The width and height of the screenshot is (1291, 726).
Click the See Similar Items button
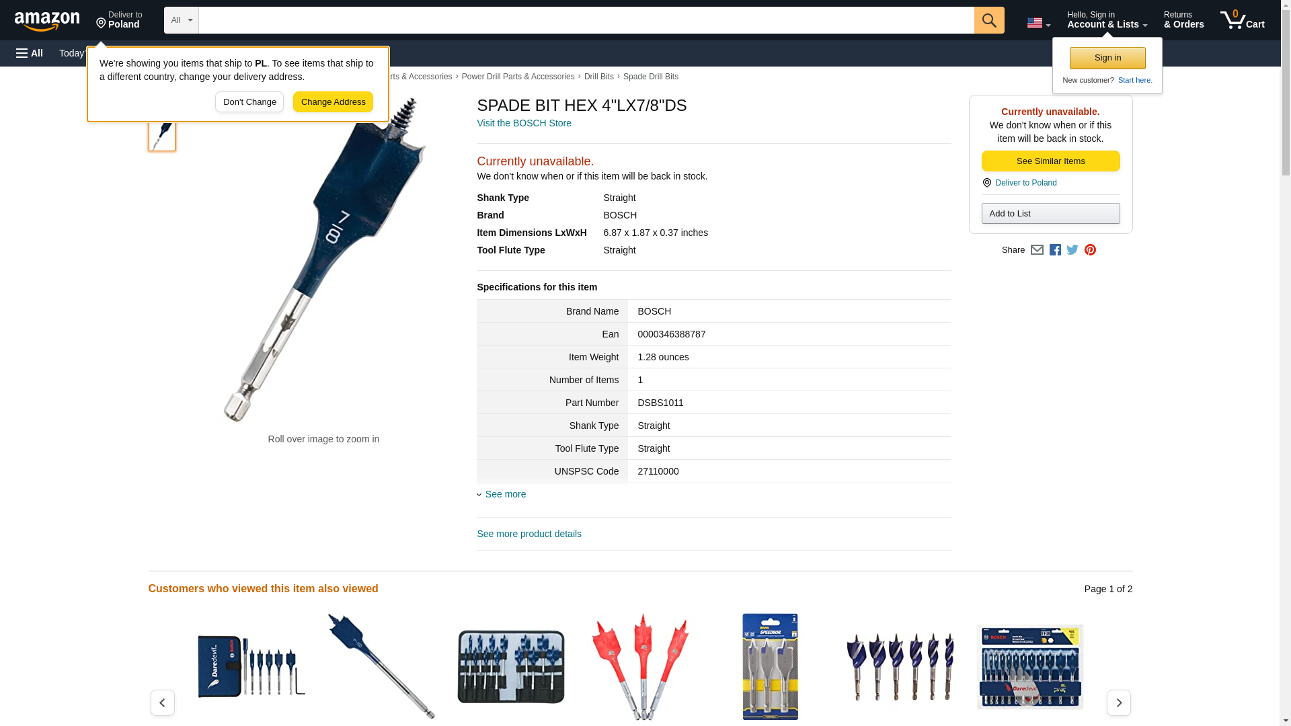tap(1050, 161)
